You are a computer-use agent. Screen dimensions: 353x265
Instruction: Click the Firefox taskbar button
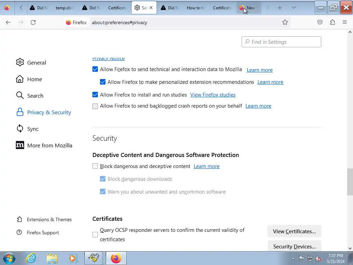[x=116, y=258]
